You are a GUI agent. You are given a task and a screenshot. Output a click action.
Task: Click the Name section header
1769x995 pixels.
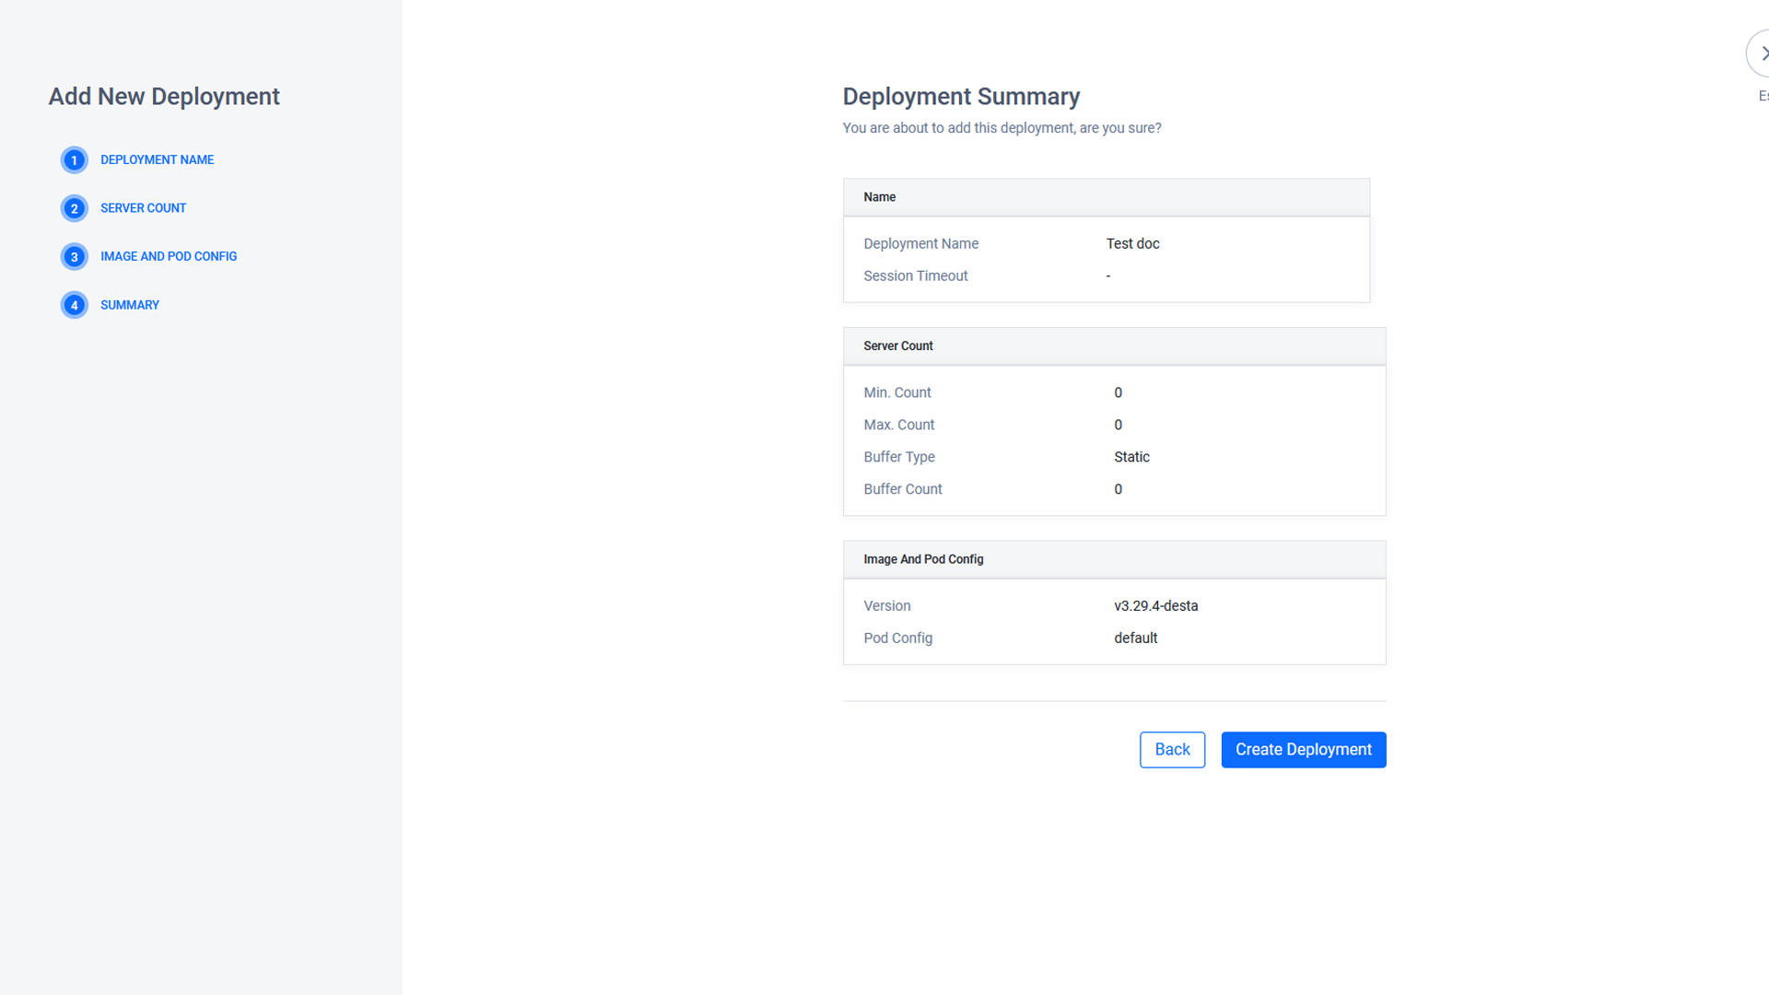click(1106, 197)
